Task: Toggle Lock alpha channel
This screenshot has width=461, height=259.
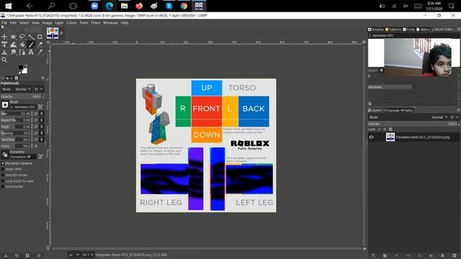Action: 390,129
